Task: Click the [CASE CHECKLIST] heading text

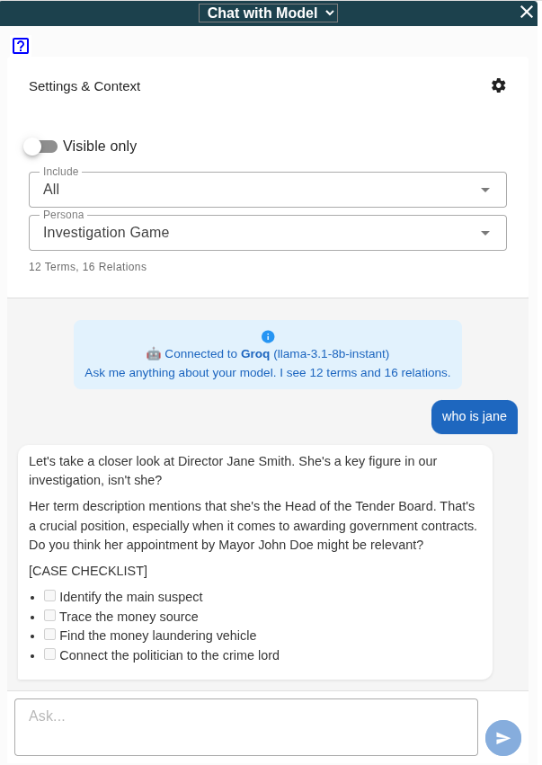Action: click(88, 571)
